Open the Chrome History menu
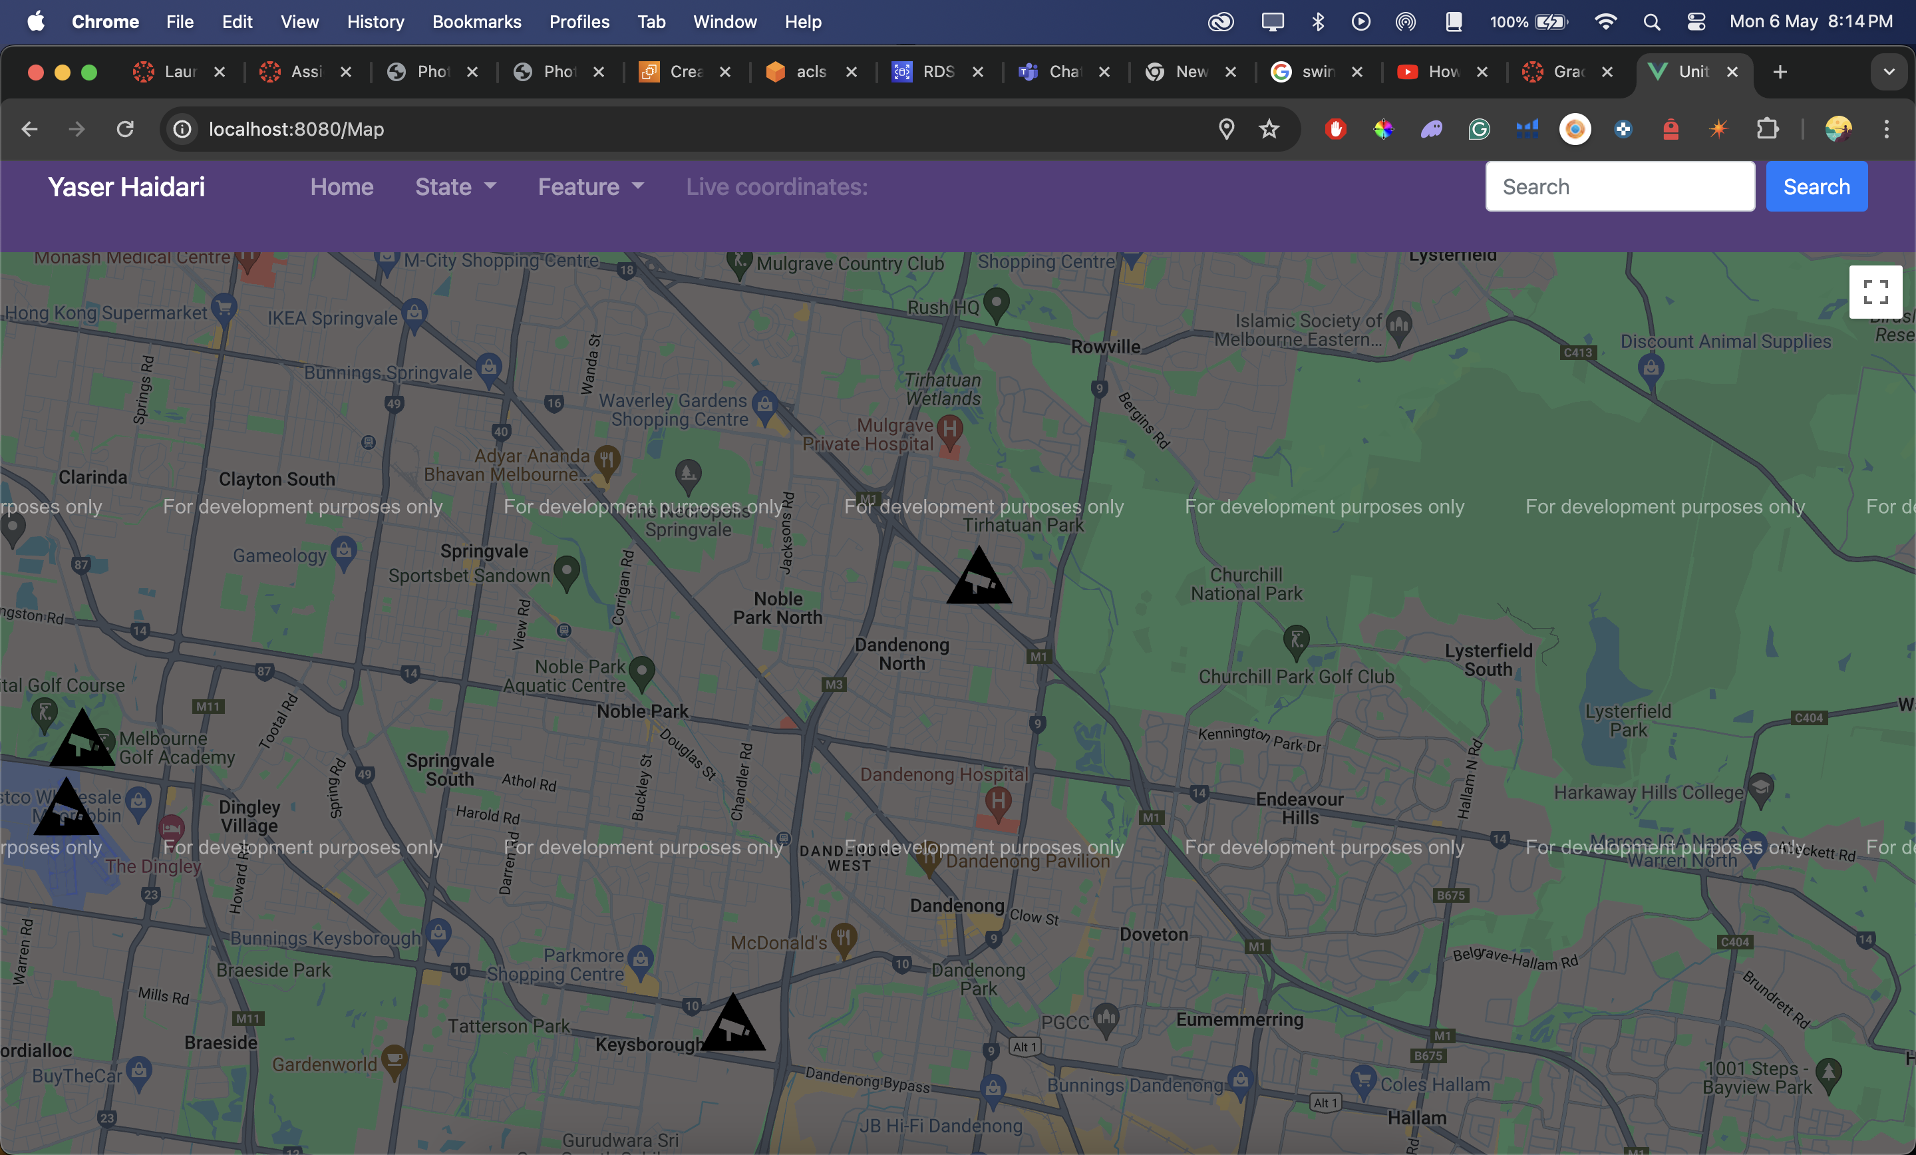Image resolution: width=1916 pixels, height=1155 pixels. [376, 22]
